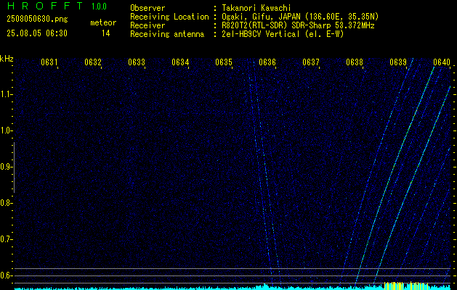Viewport: 457px width, 290px height.
Task: Click the 0631 time marker
Action: (49, 62)
